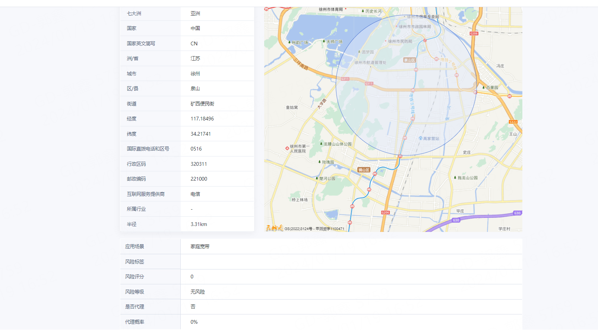The width and height of the screenshot is (598, 336).
Task: Click the 洲/省 row label
Action: coord(133,58)
